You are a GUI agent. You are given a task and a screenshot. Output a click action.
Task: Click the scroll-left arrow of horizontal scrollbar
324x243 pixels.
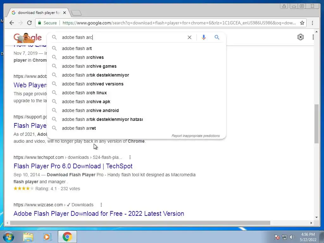click(8, 223)
